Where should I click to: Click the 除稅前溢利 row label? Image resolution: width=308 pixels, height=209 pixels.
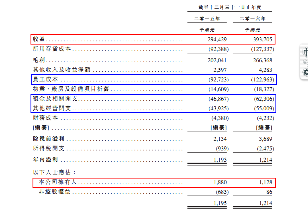(x=49, y=138)
